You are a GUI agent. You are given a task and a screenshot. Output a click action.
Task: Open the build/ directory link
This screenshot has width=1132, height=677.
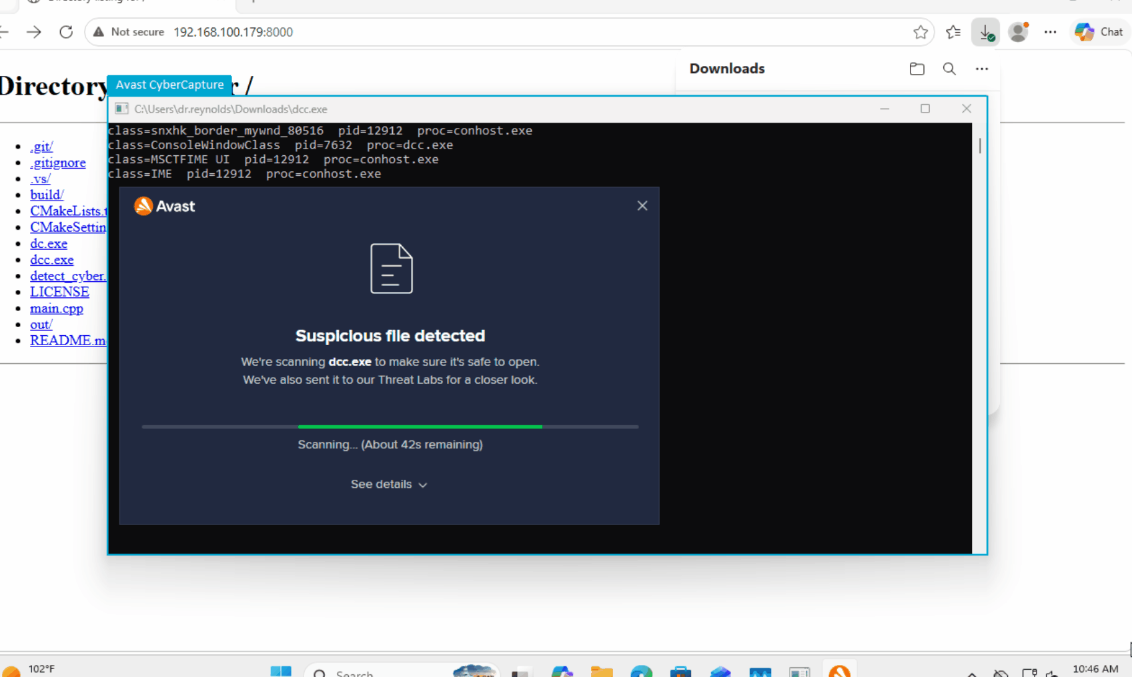(47, 195)
